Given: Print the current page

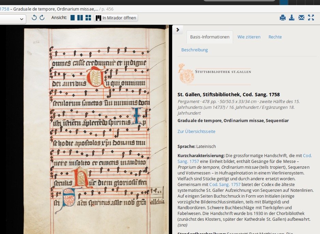Looking at the screenshot, I should click(x=283, y=18).
